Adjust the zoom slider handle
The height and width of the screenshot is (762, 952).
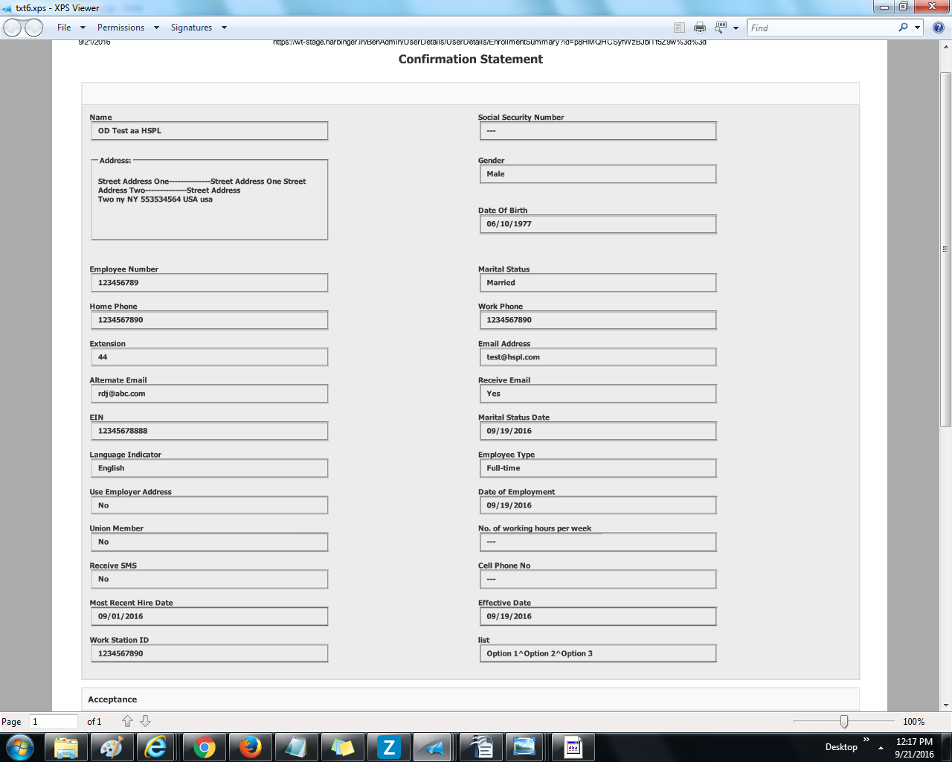point(844,721)
